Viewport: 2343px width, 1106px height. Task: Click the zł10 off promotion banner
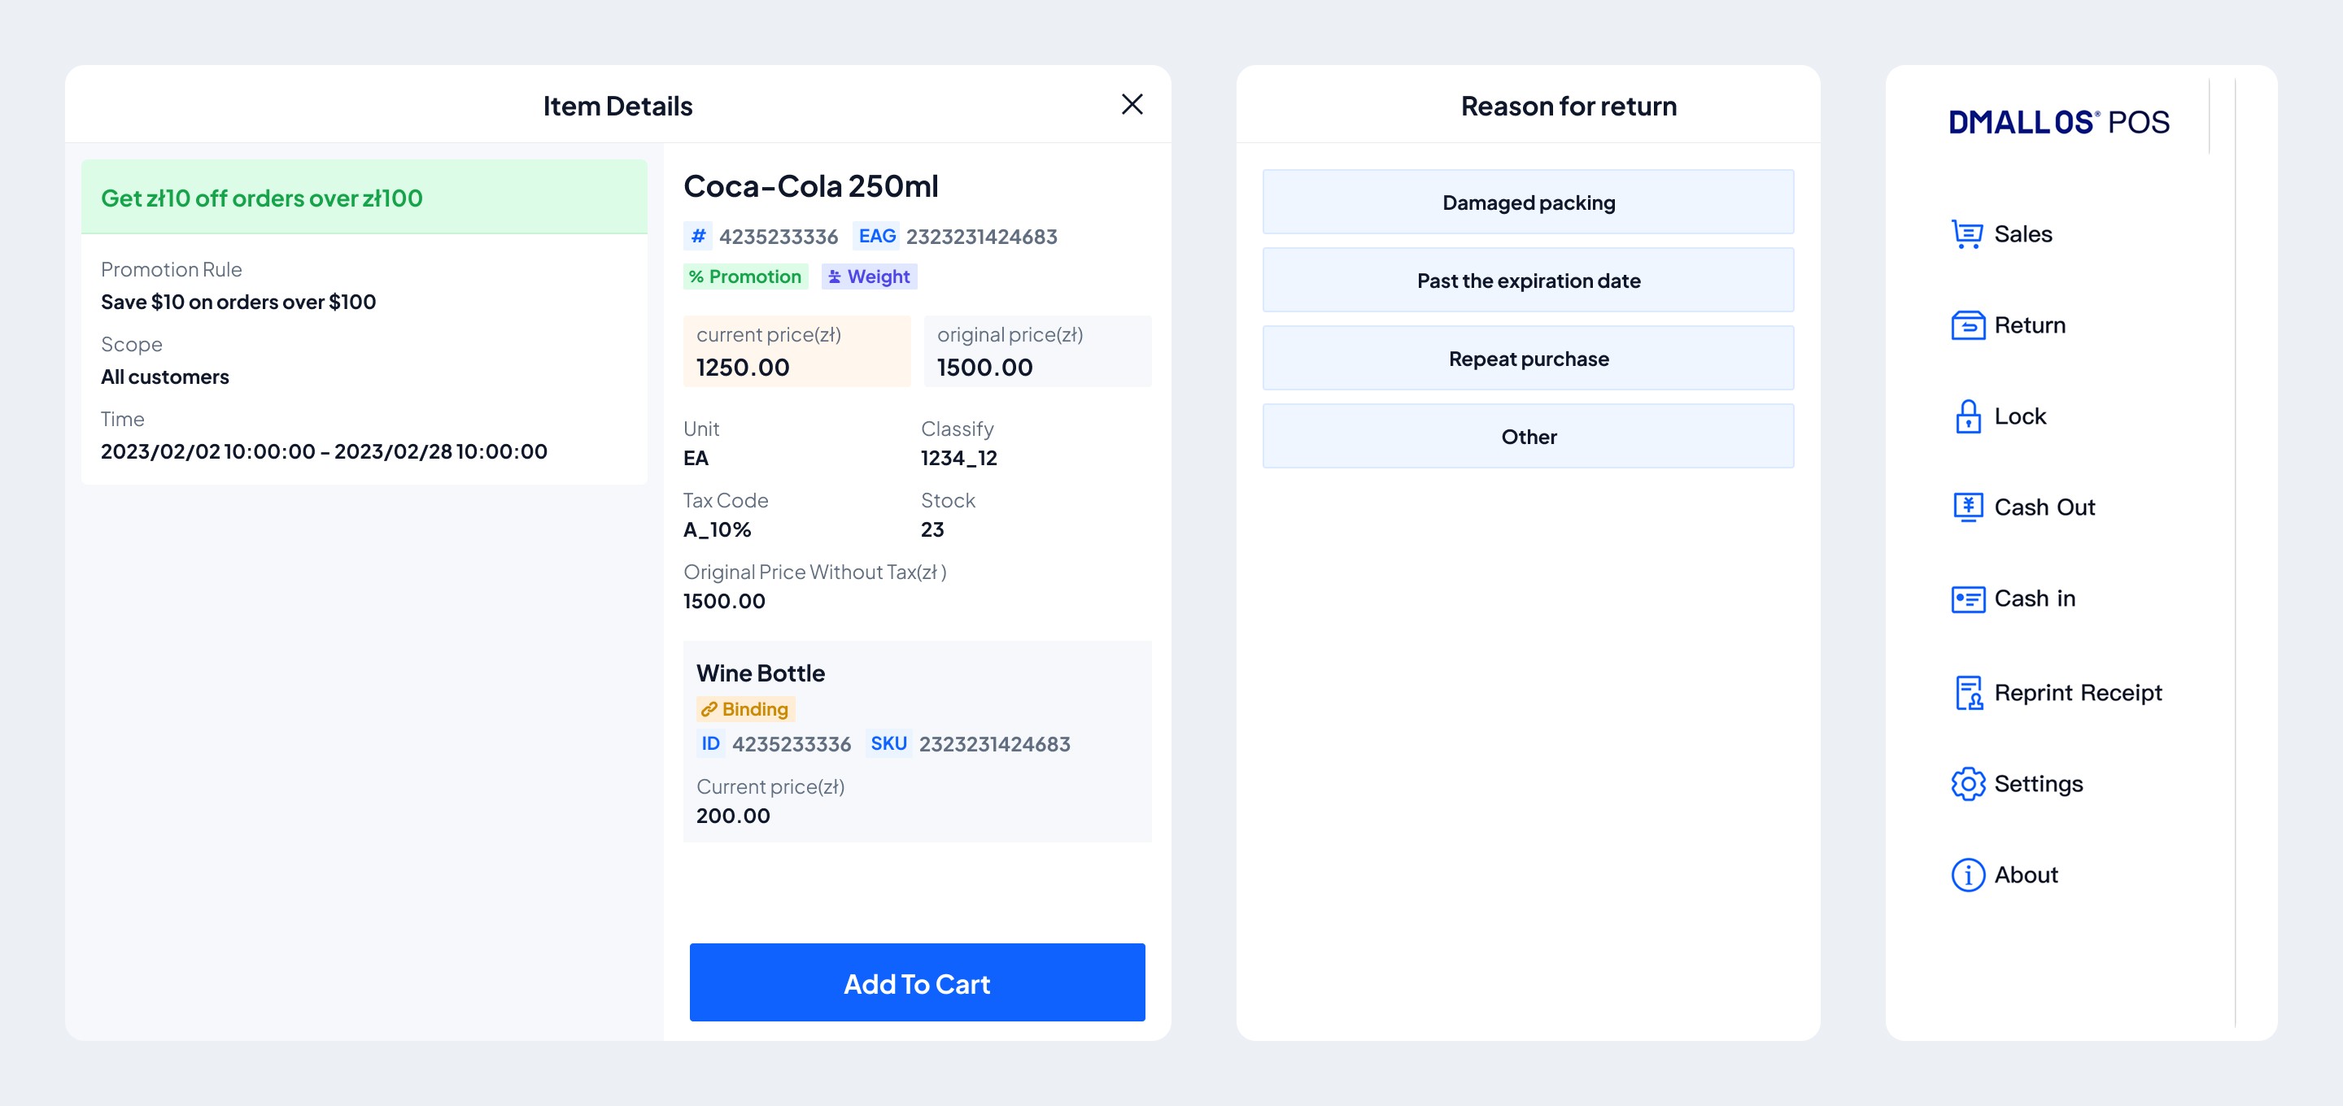364,198
